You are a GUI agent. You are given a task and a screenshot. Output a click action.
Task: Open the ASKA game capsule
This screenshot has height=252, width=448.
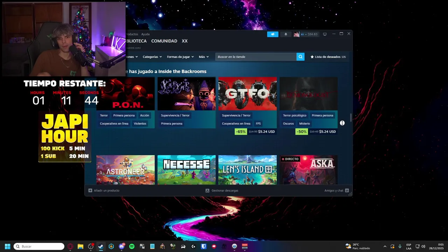tap(308, 170)
